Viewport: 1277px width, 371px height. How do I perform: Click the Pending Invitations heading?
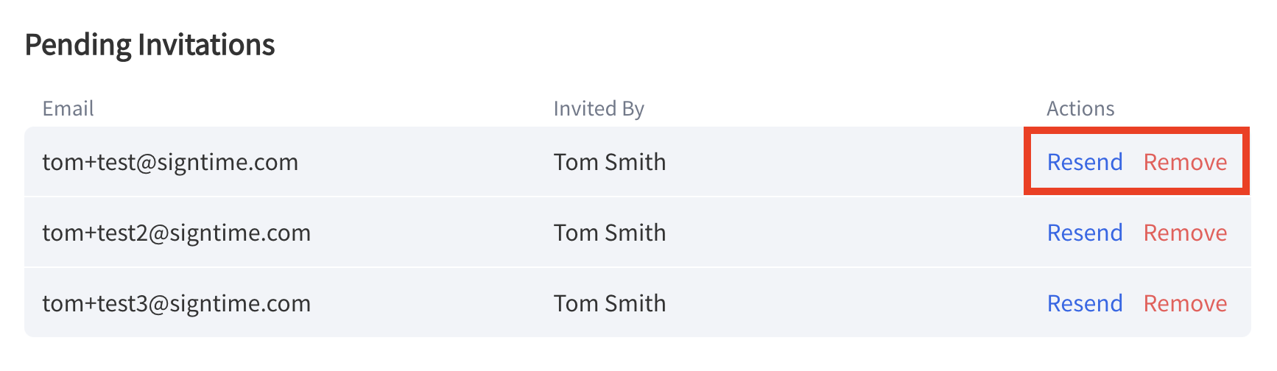point(149,46)
